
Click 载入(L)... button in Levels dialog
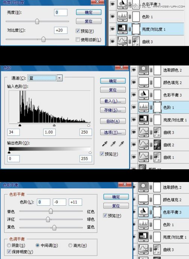(113, 101)
